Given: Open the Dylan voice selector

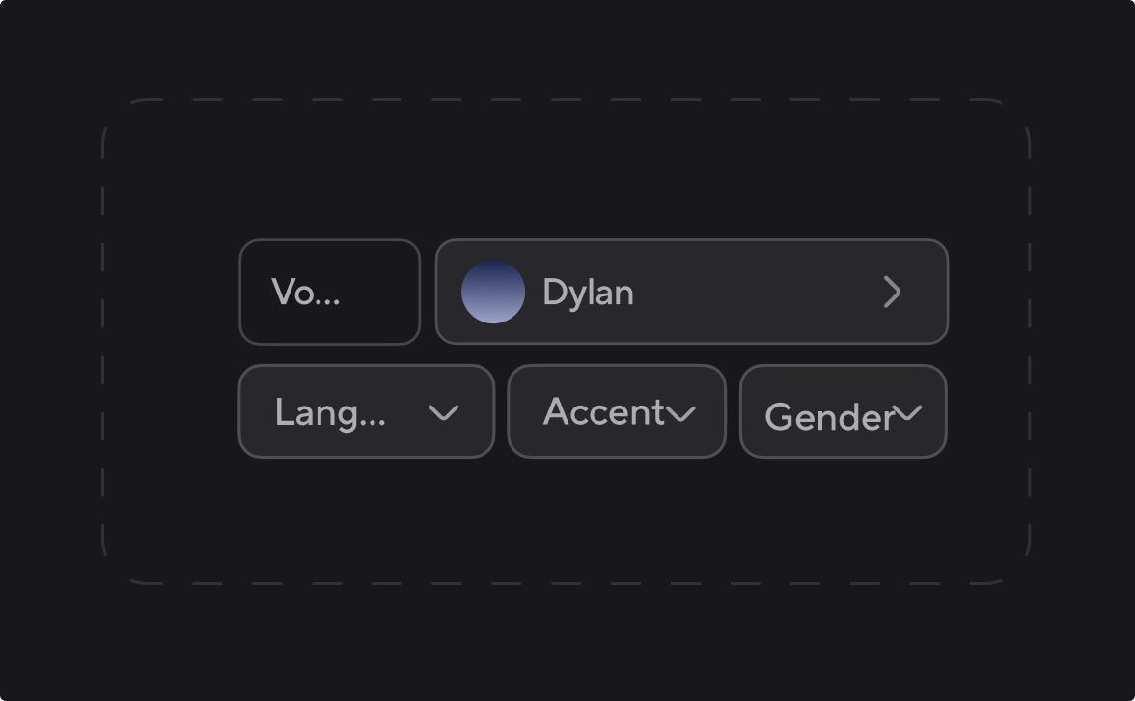Looking at the screenshot, I should [x=692, y=292].
